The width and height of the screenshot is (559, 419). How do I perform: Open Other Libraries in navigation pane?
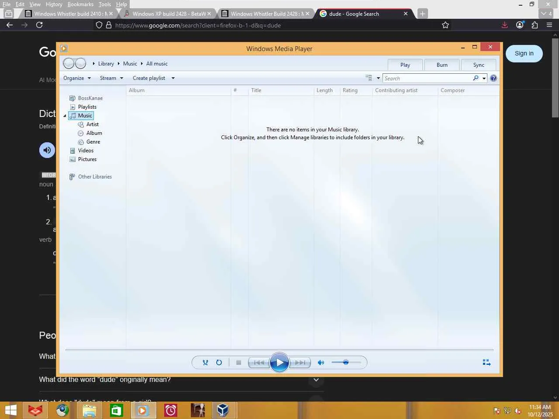(95, 177)
